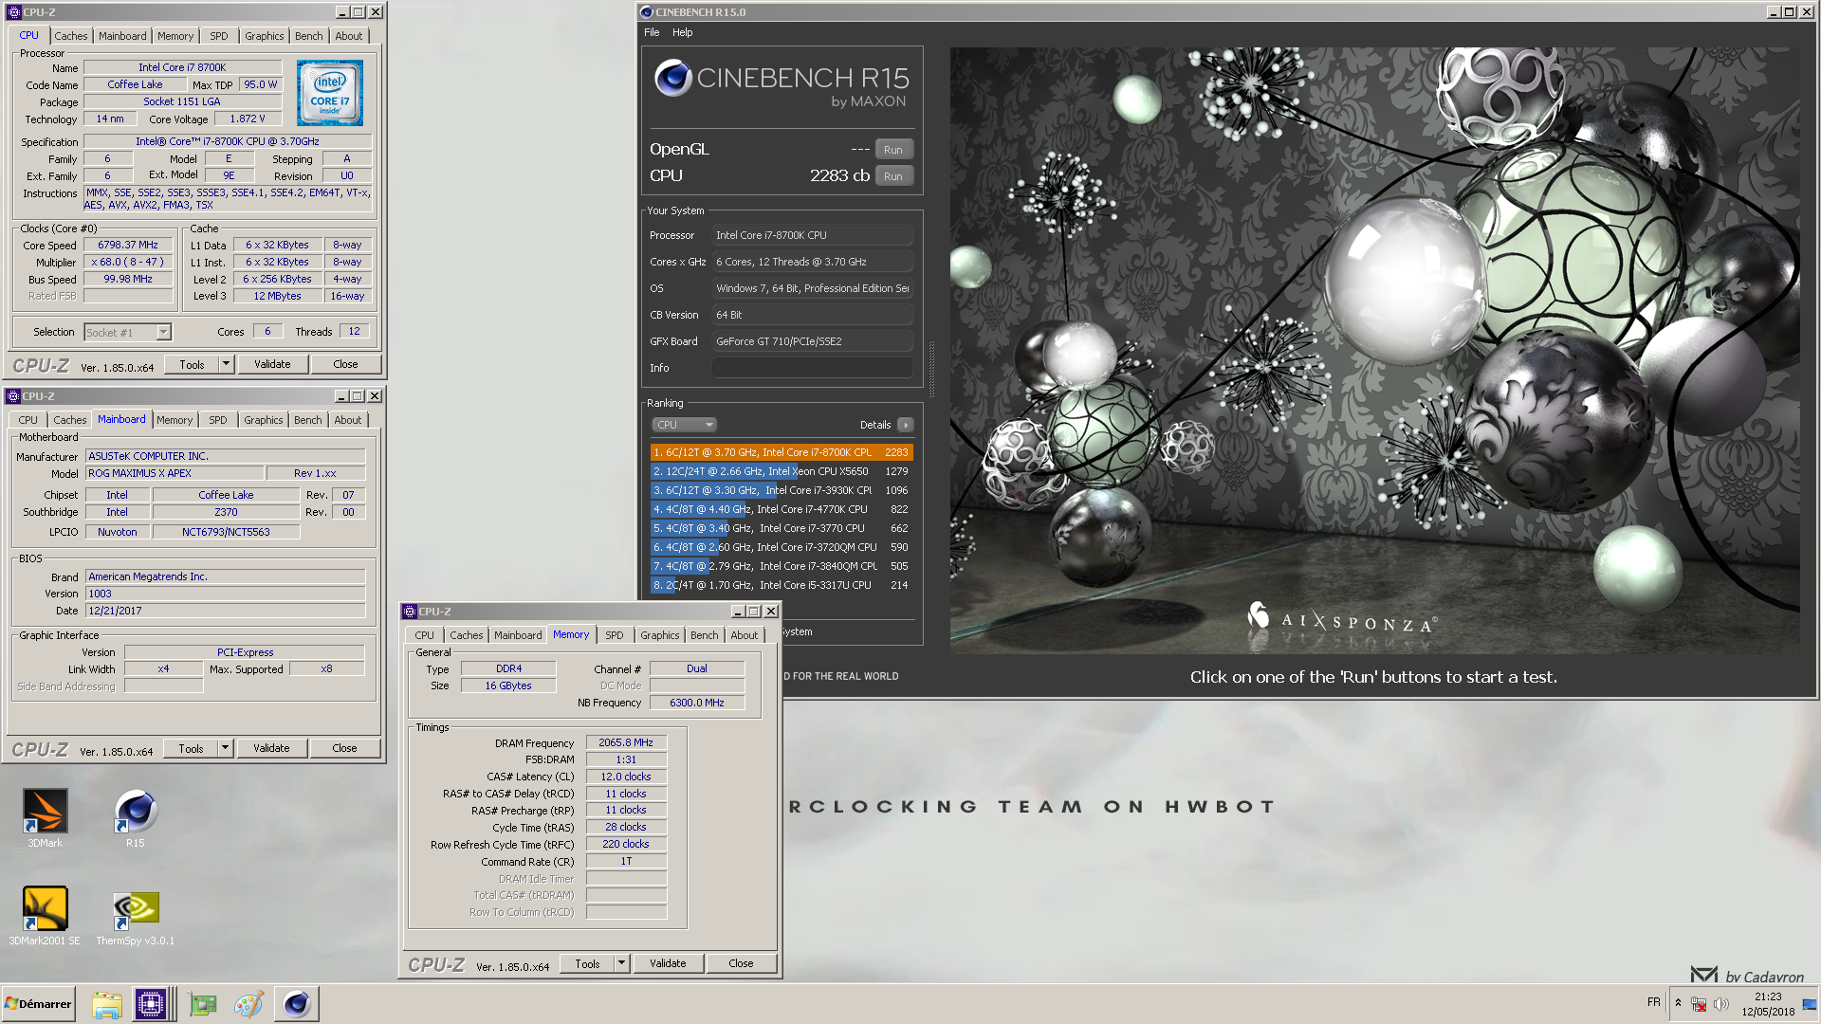Click the Intel Core i7 logo in CPU-Z

point(330,93)
